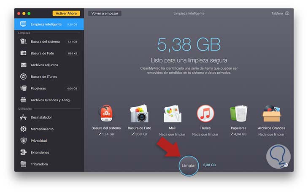This screenshot has height=192, width=308.
Task: Click the Basura del sistema sidebar icon
Action: (x=23, y=41)
